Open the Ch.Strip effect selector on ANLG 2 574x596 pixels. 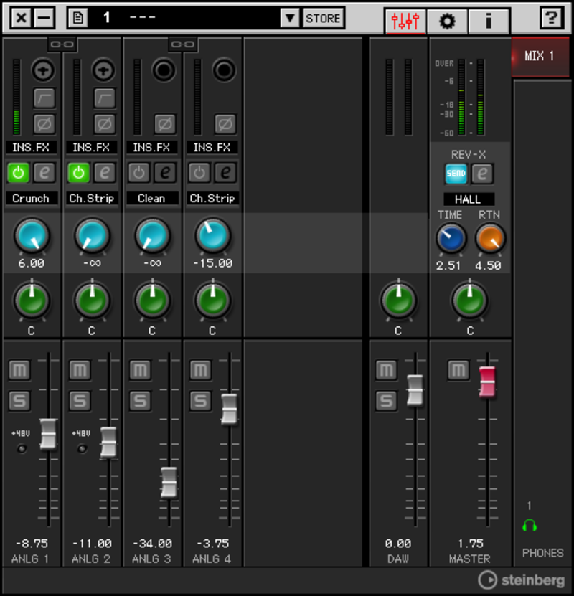pyautogui.click(x=91, y=199)
